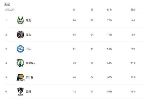
Task: Sort by the 胜 wins column header
Action: point(74,10)
